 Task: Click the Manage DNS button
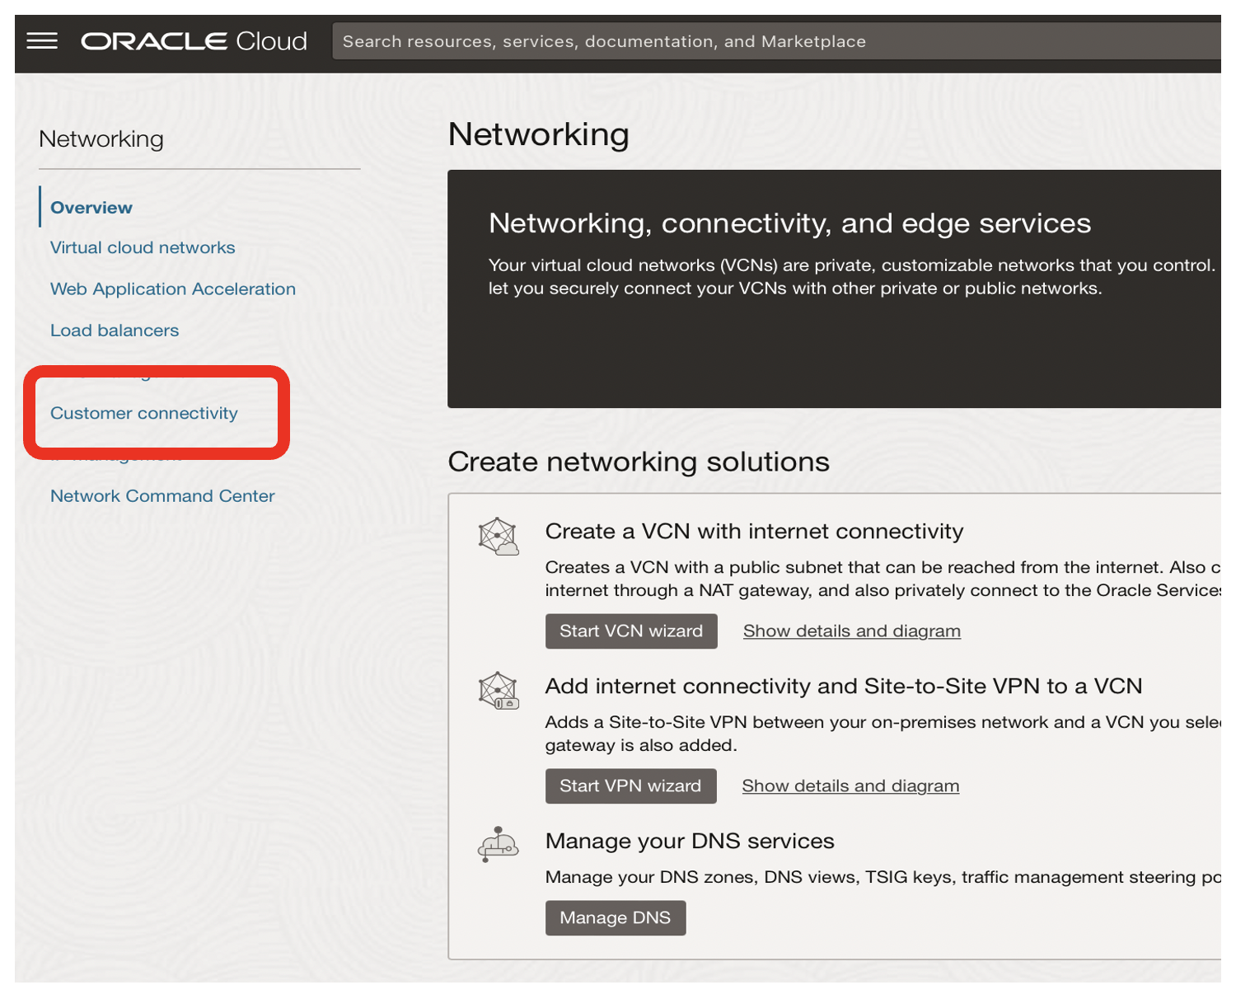pyautogui.click(x=615, y=917)
